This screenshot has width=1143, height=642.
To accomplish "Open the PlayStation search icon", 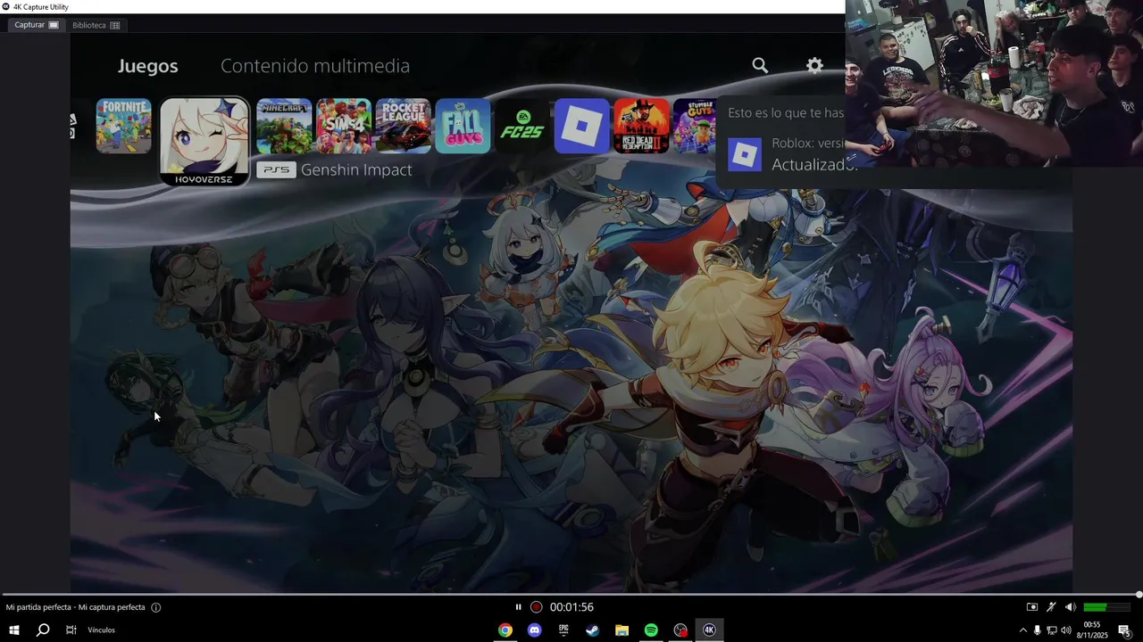I will [x=760, y=65].
